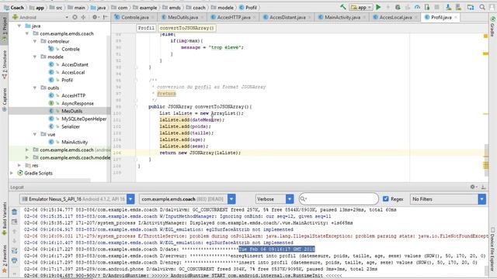Switch to the AccesHTTP.java tab

(x=233, y=17)
